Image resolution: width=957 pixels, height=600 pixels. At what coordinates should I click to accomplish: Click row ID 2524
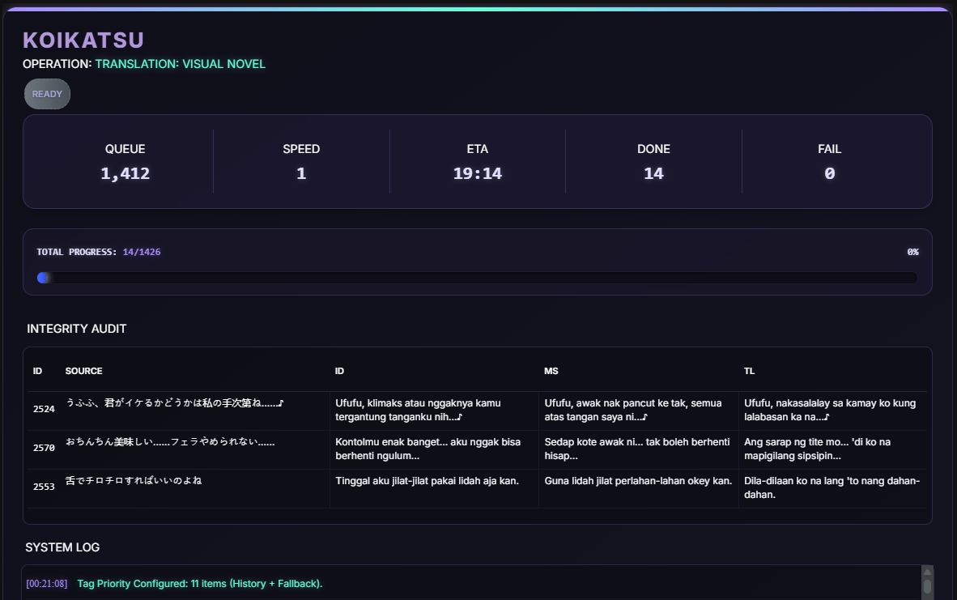coord(44,409)
